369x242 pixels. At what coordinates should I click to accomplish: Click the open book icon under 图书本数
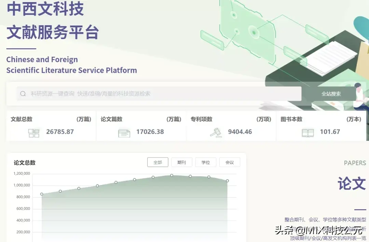(307, 133)
